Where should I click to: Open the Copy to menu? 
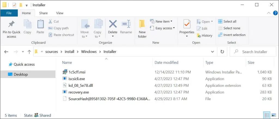coord(97,29)
